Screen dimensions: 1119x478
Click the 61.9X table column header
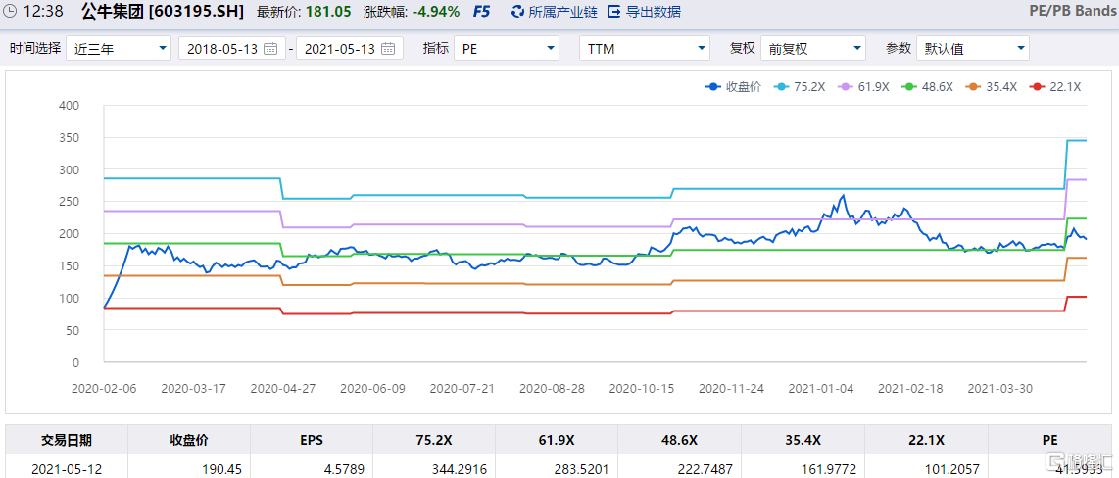[x=558, y=440]
